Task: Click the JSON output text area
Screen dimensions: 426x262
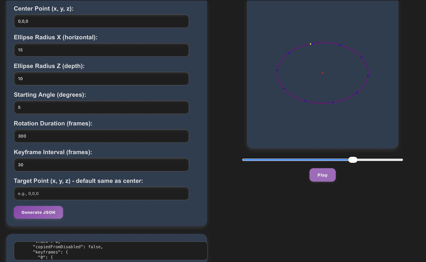Action: [111, 251]
